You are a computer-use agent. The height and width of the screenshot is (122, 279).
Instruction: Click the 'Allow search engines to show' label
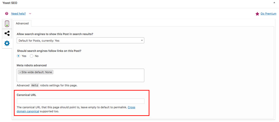[55, 34]
